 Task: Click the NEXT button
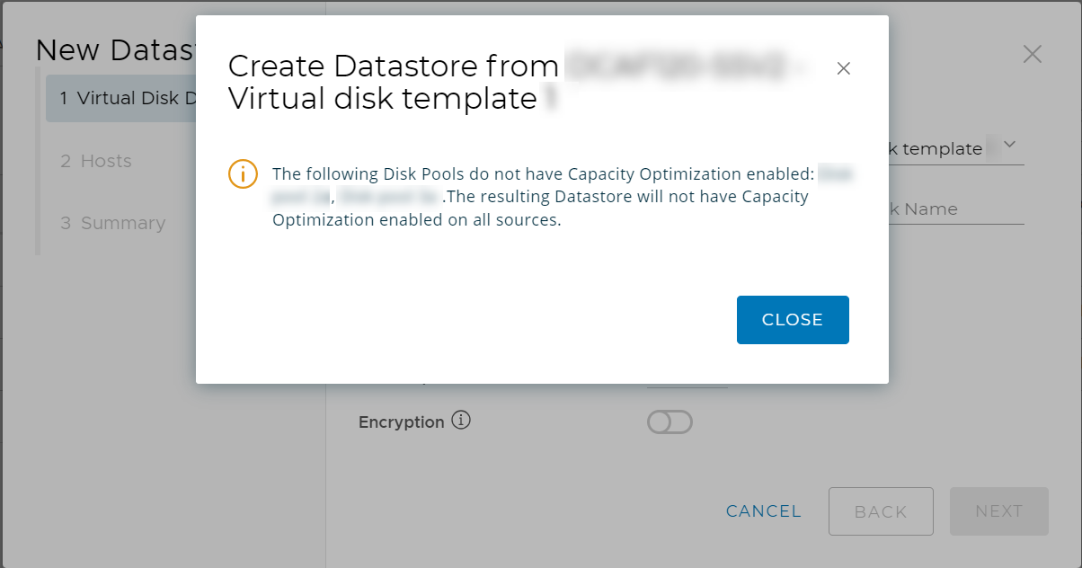click(998, 511)
